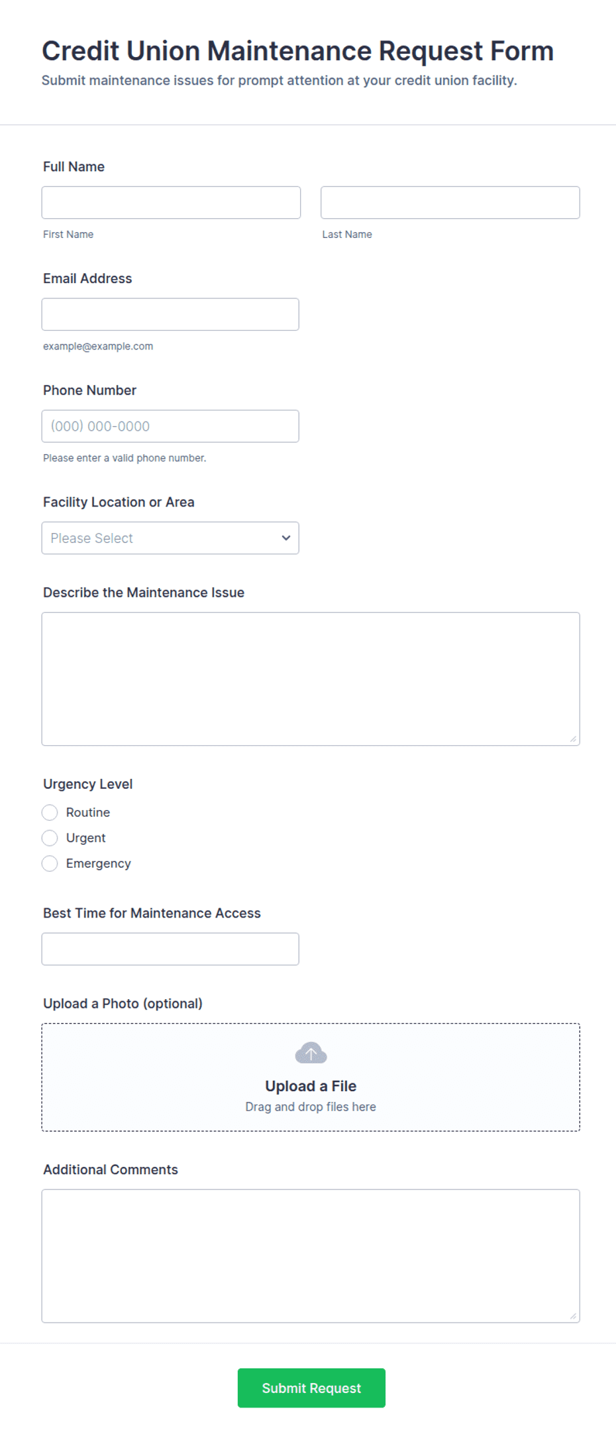
Task: Grab the Describe Maintenance Issue textarea resize handle
Action: (573, 739)
